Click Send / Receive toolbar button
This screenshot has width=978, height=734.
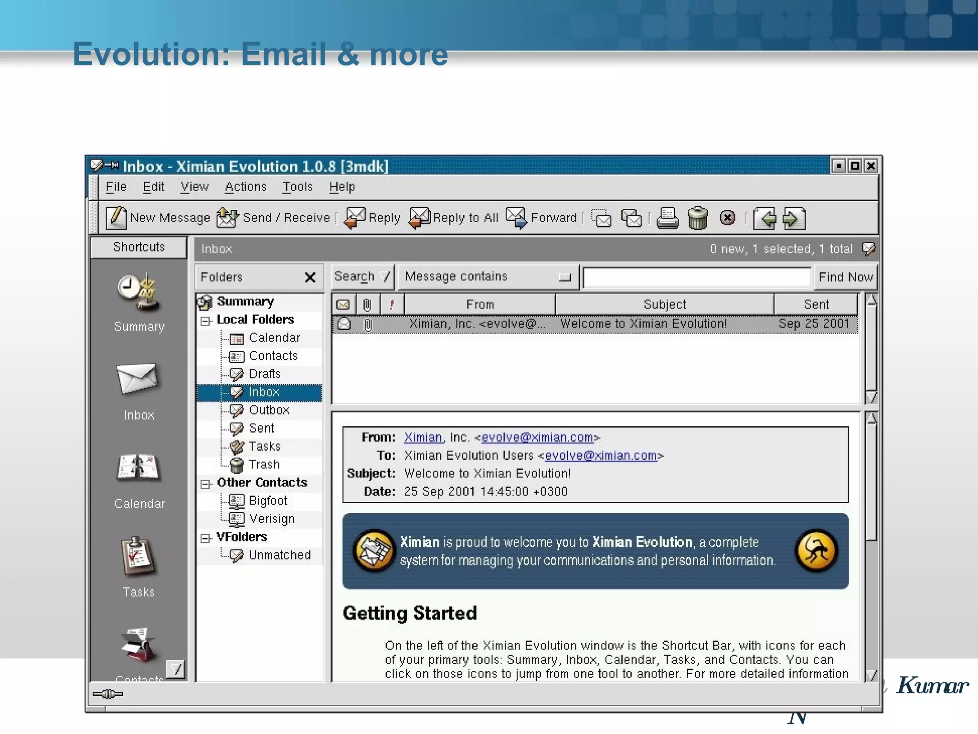pyautogui.click(x=273, y=218)
